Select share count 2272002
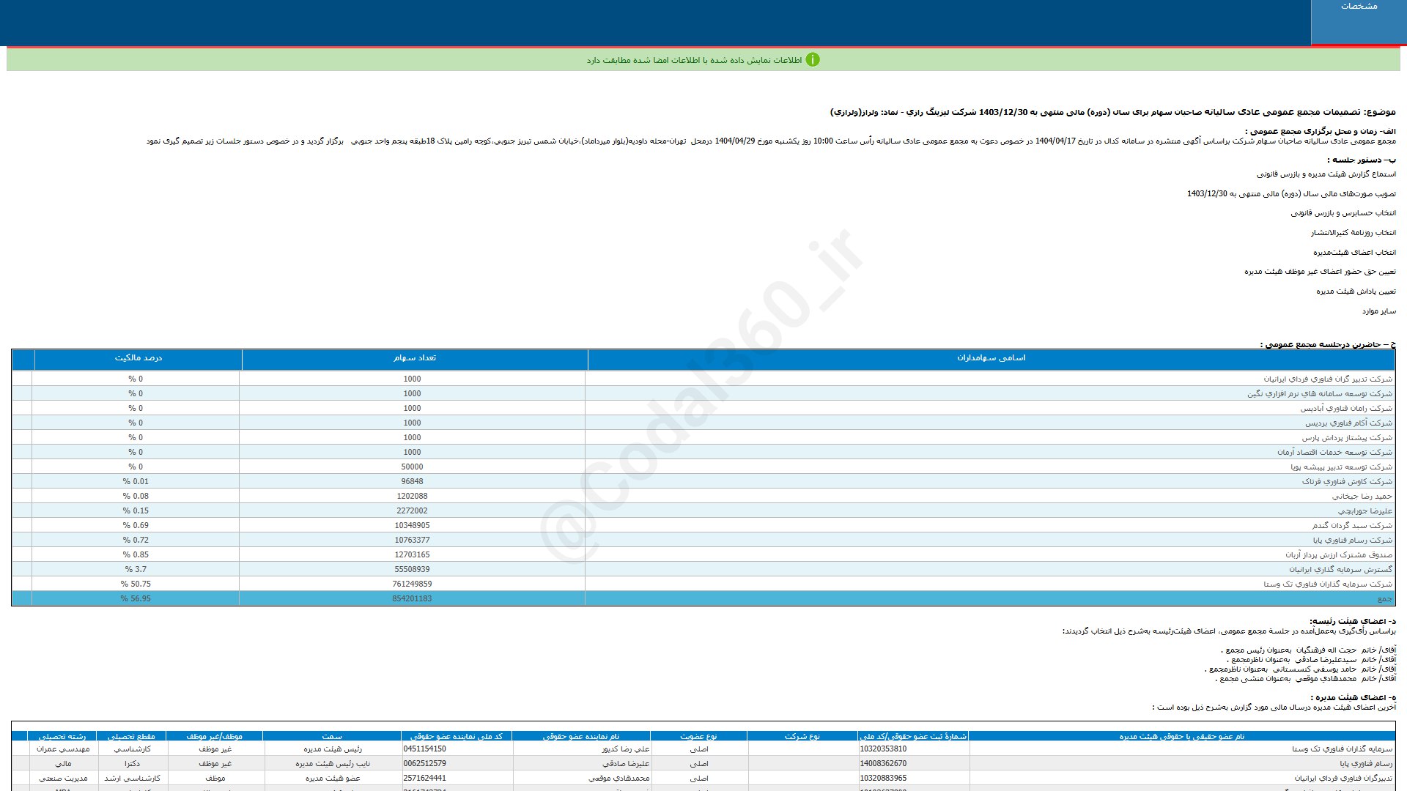 coord(412,511)
